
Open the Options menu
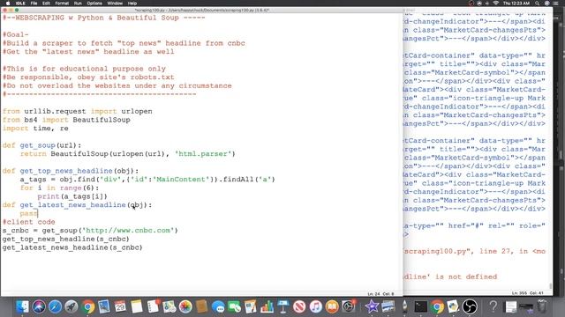click(94, 4)
